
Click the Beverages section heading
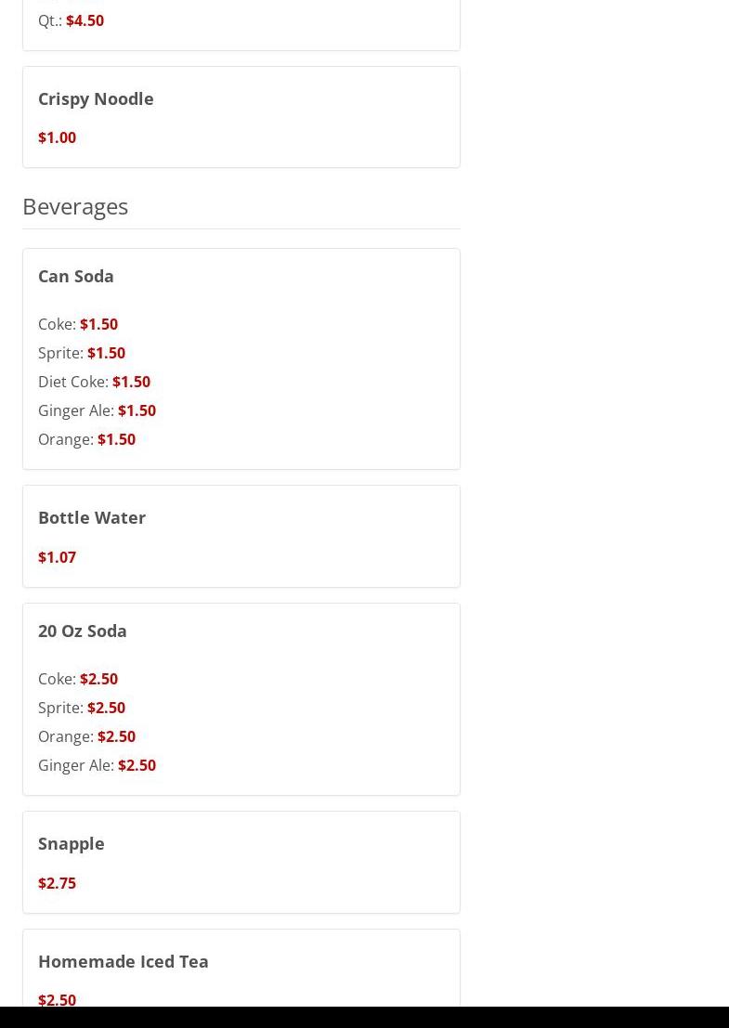pyautogui.click(x=75, y=206)
